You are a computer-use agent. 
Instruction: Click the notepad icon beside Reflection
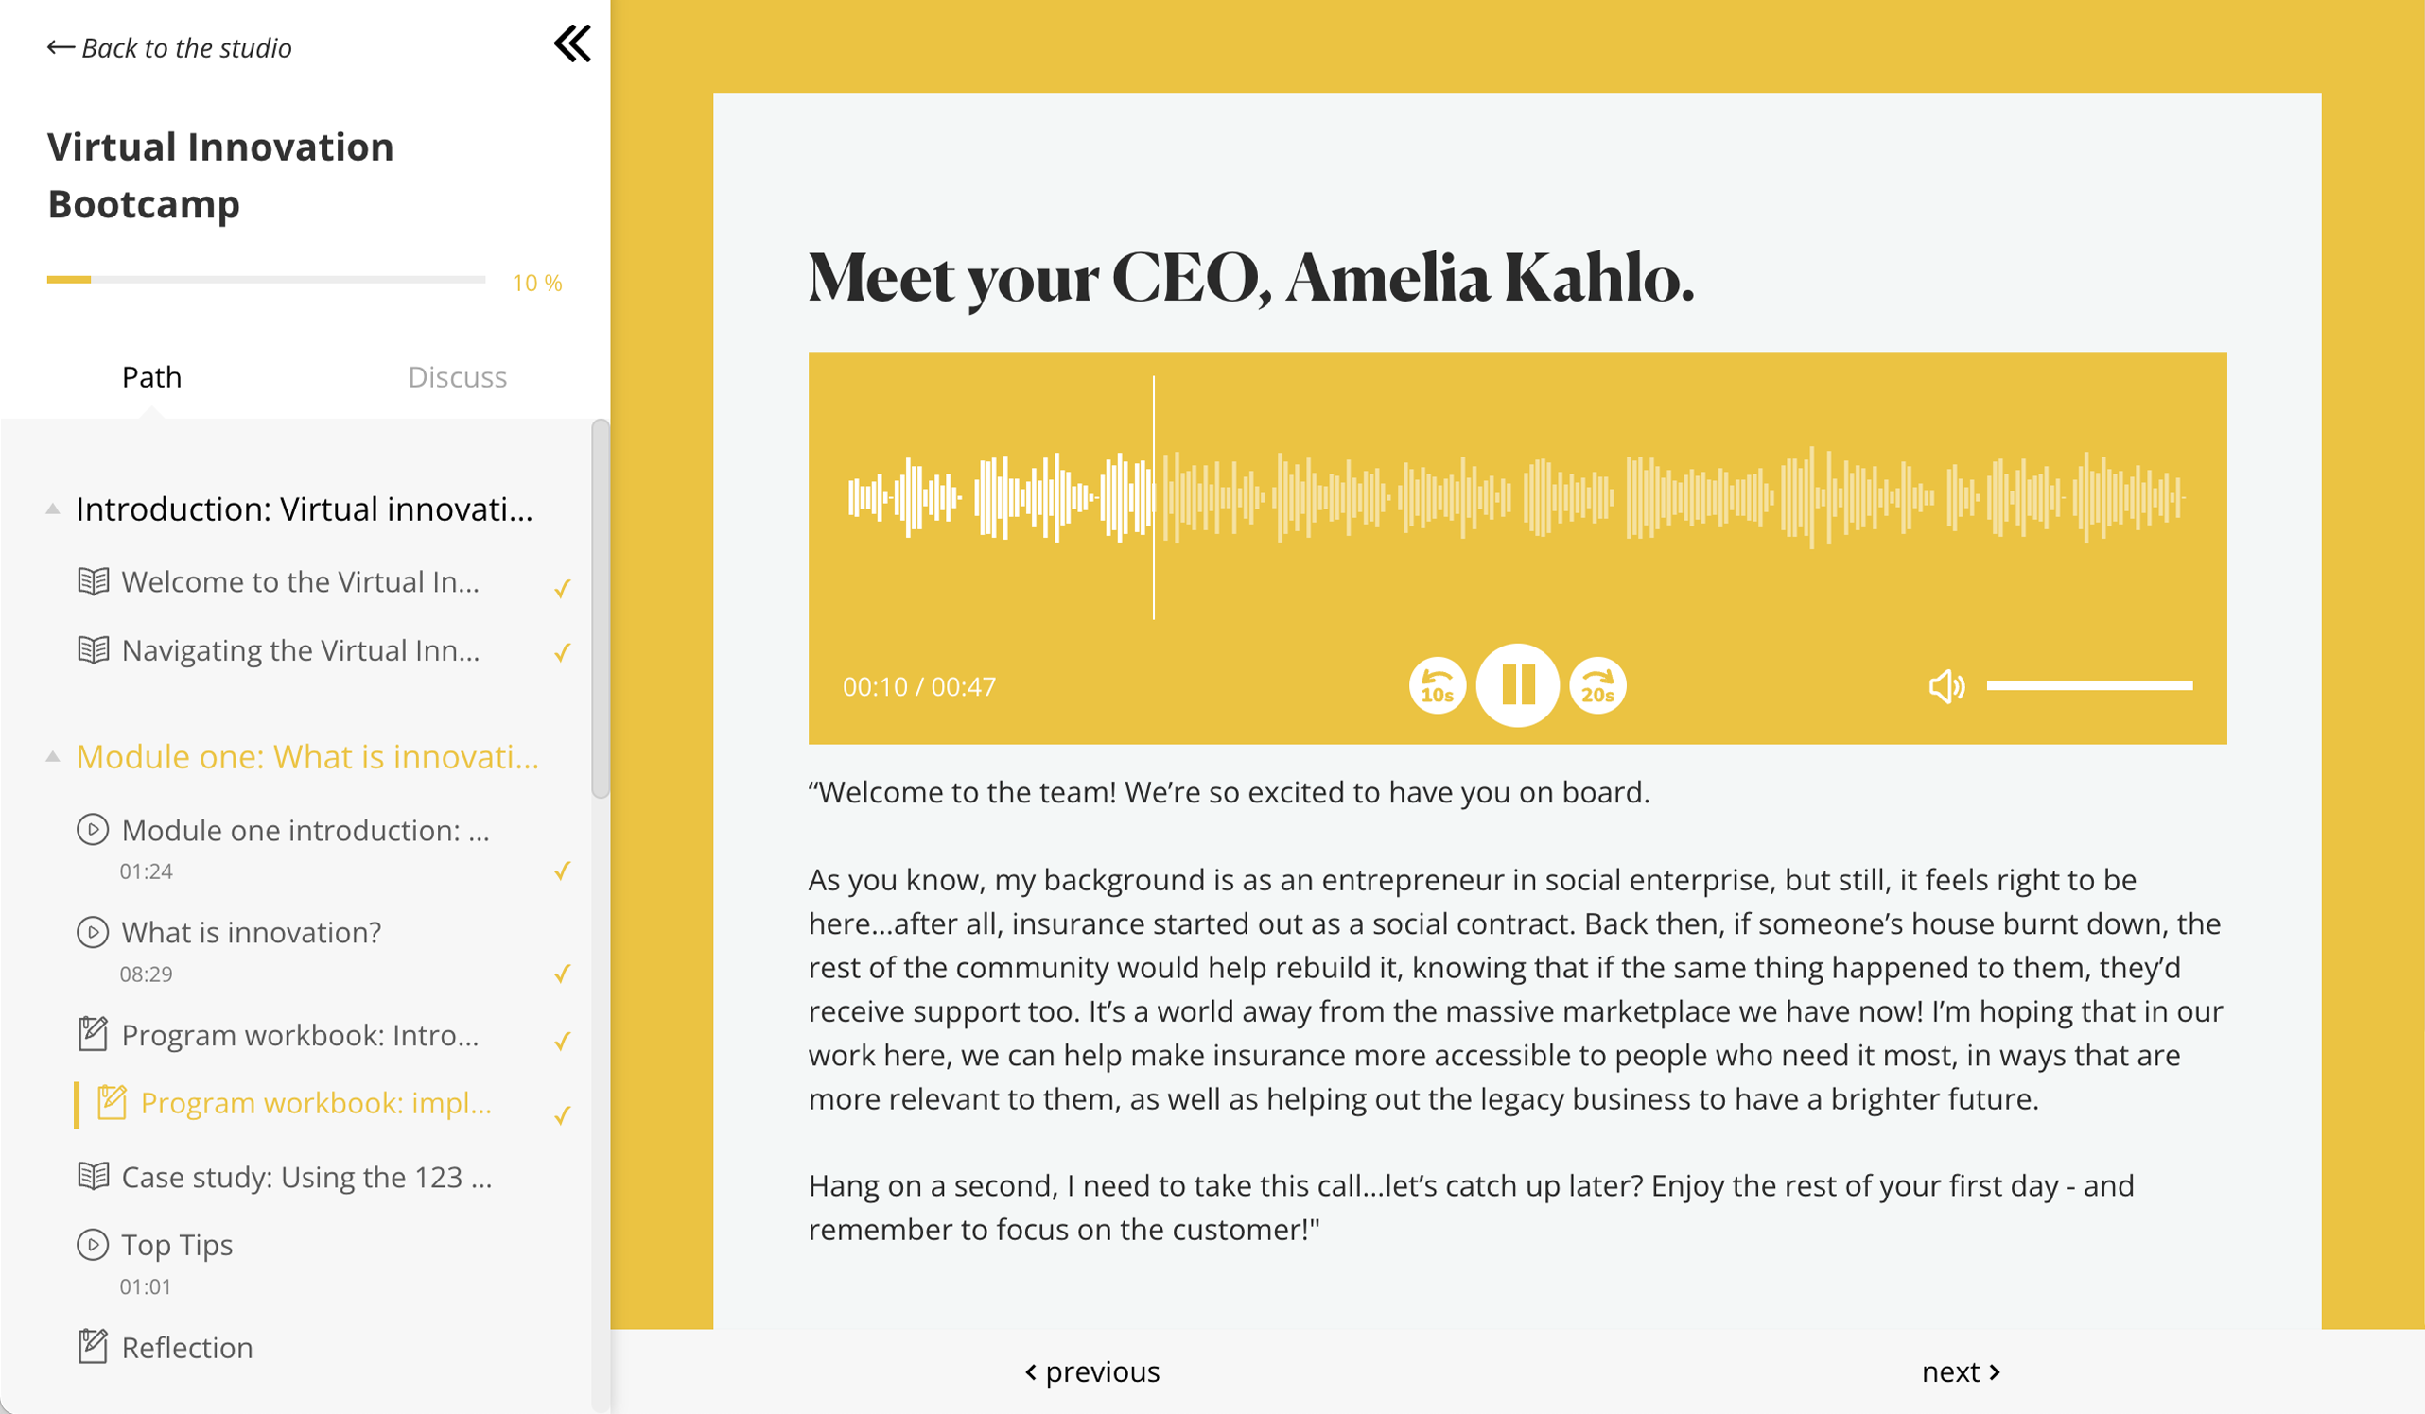pos(93,1347)
